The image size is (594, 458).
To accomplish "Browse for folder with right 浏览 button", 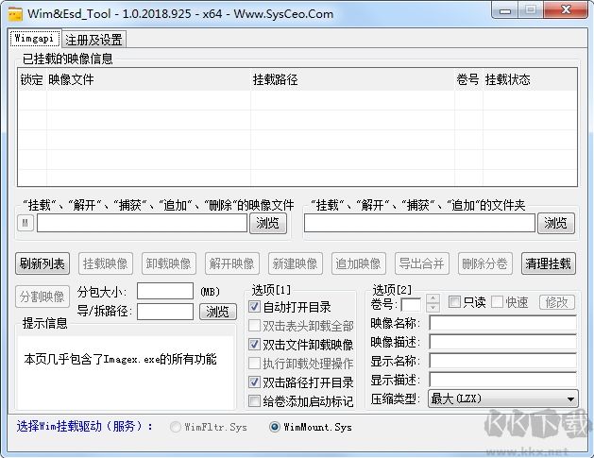I will (556, 224).
